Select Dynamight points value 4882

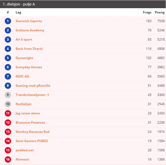[x=161, y=58]
